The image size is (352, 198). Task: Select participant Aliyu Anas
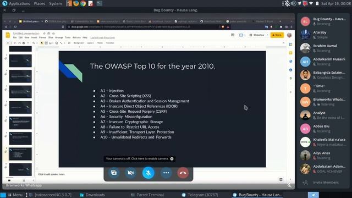pos(323,155)
